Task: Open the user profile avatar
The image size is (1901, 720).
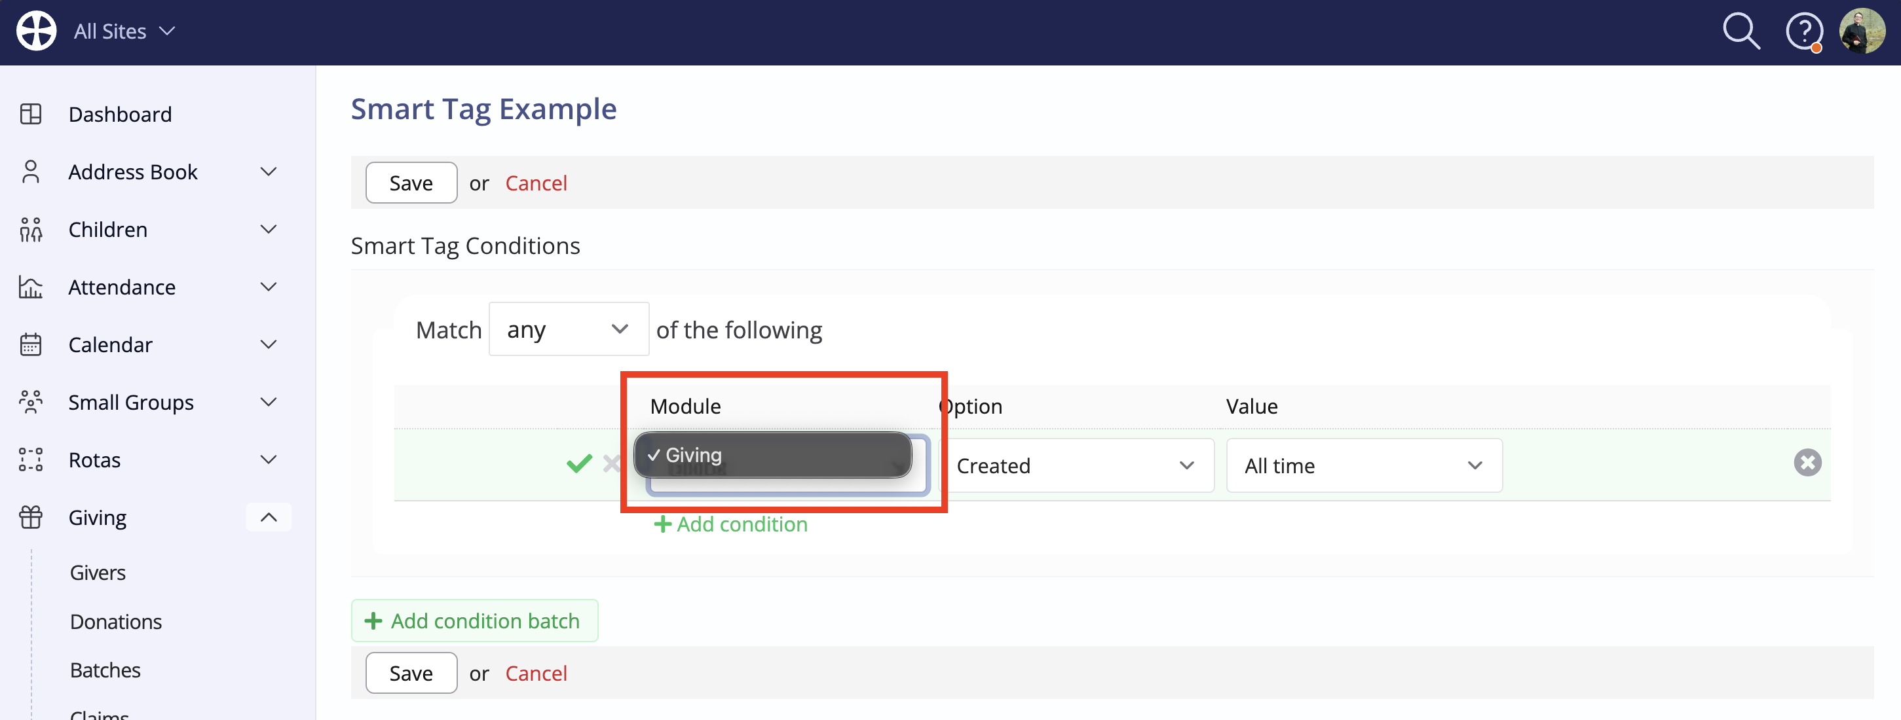Action: tap(1862, 31)
